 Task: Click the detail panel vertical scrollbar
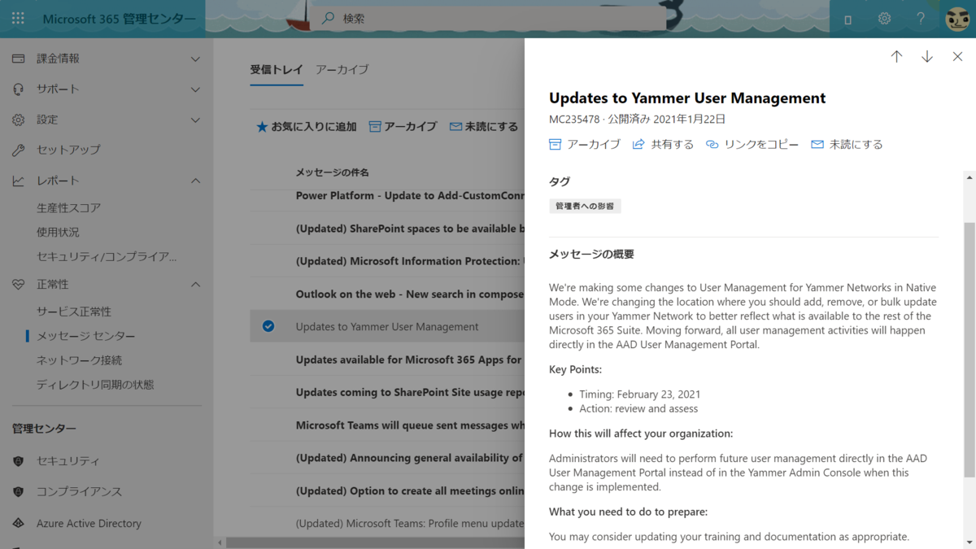coord(969,350)
